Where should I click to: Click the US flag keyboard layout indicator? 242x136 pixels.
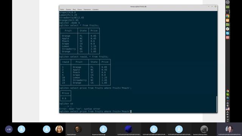tap(228, 109)
